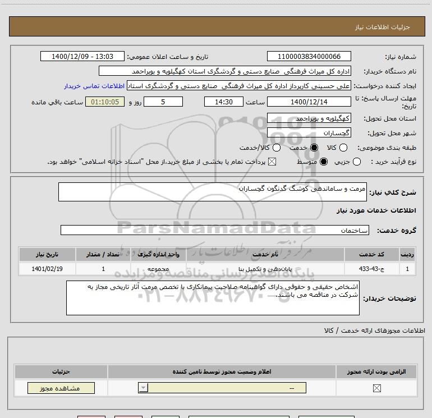This screenshot has width=432, height=418.
Task: Click service code cell ج-43-433
Action: tap(371, 269)
